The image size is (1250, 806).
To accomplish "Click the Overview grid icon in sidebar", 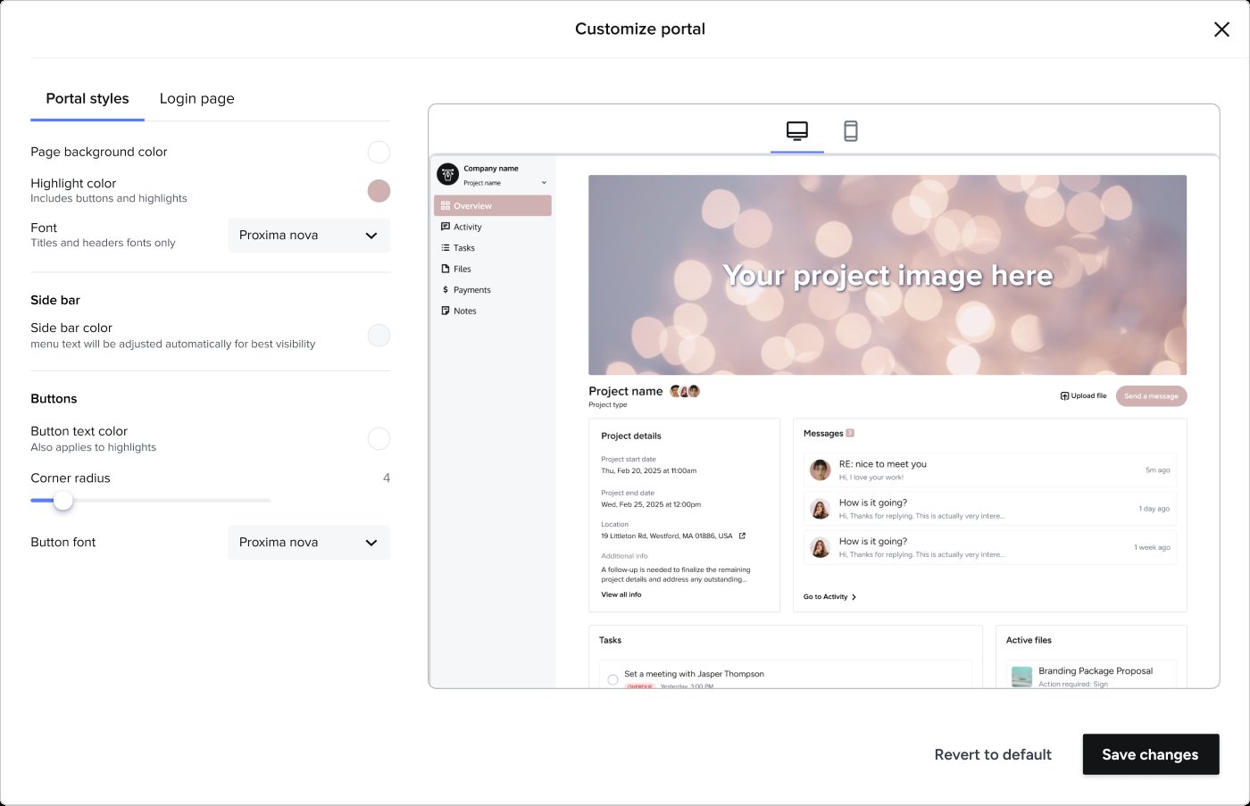I will pos(446,205).
